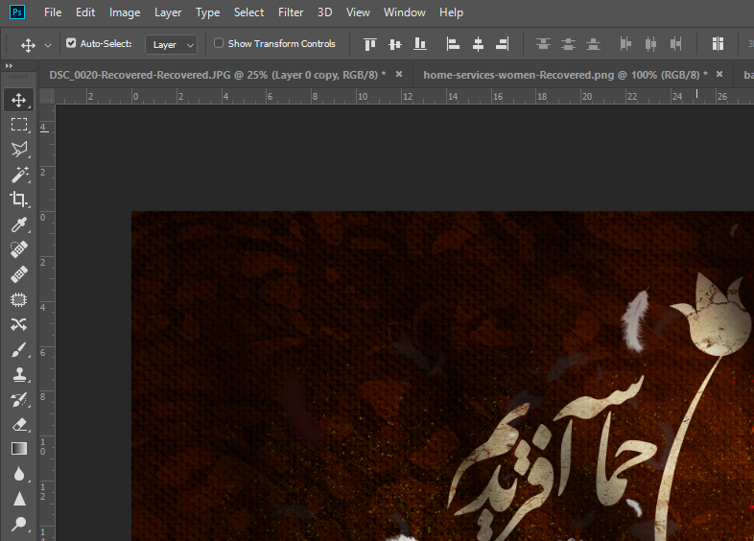Distribute right edges of layers
This screenshot has width=754, height=541.
coord(675,44)
